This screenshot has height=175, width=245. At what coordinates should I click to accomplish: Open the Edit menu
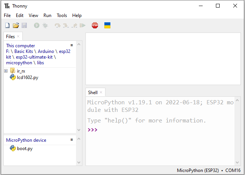(x=20, y=15)
